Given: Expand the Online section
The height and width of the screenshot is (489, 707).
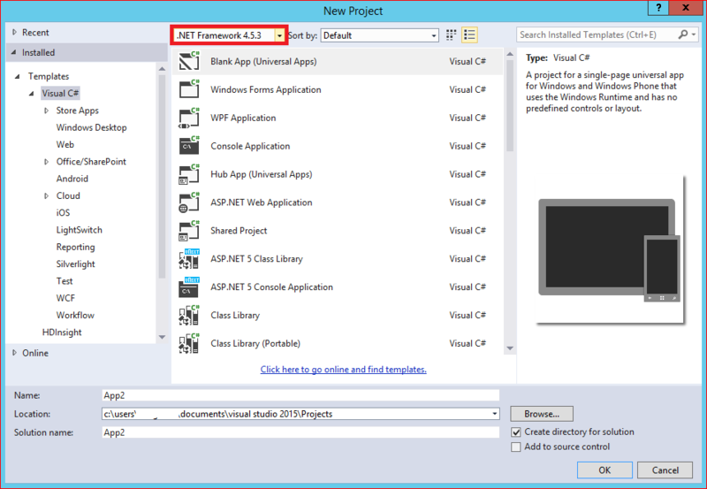Looking at the screenshot, I should (x=14, y=353).
